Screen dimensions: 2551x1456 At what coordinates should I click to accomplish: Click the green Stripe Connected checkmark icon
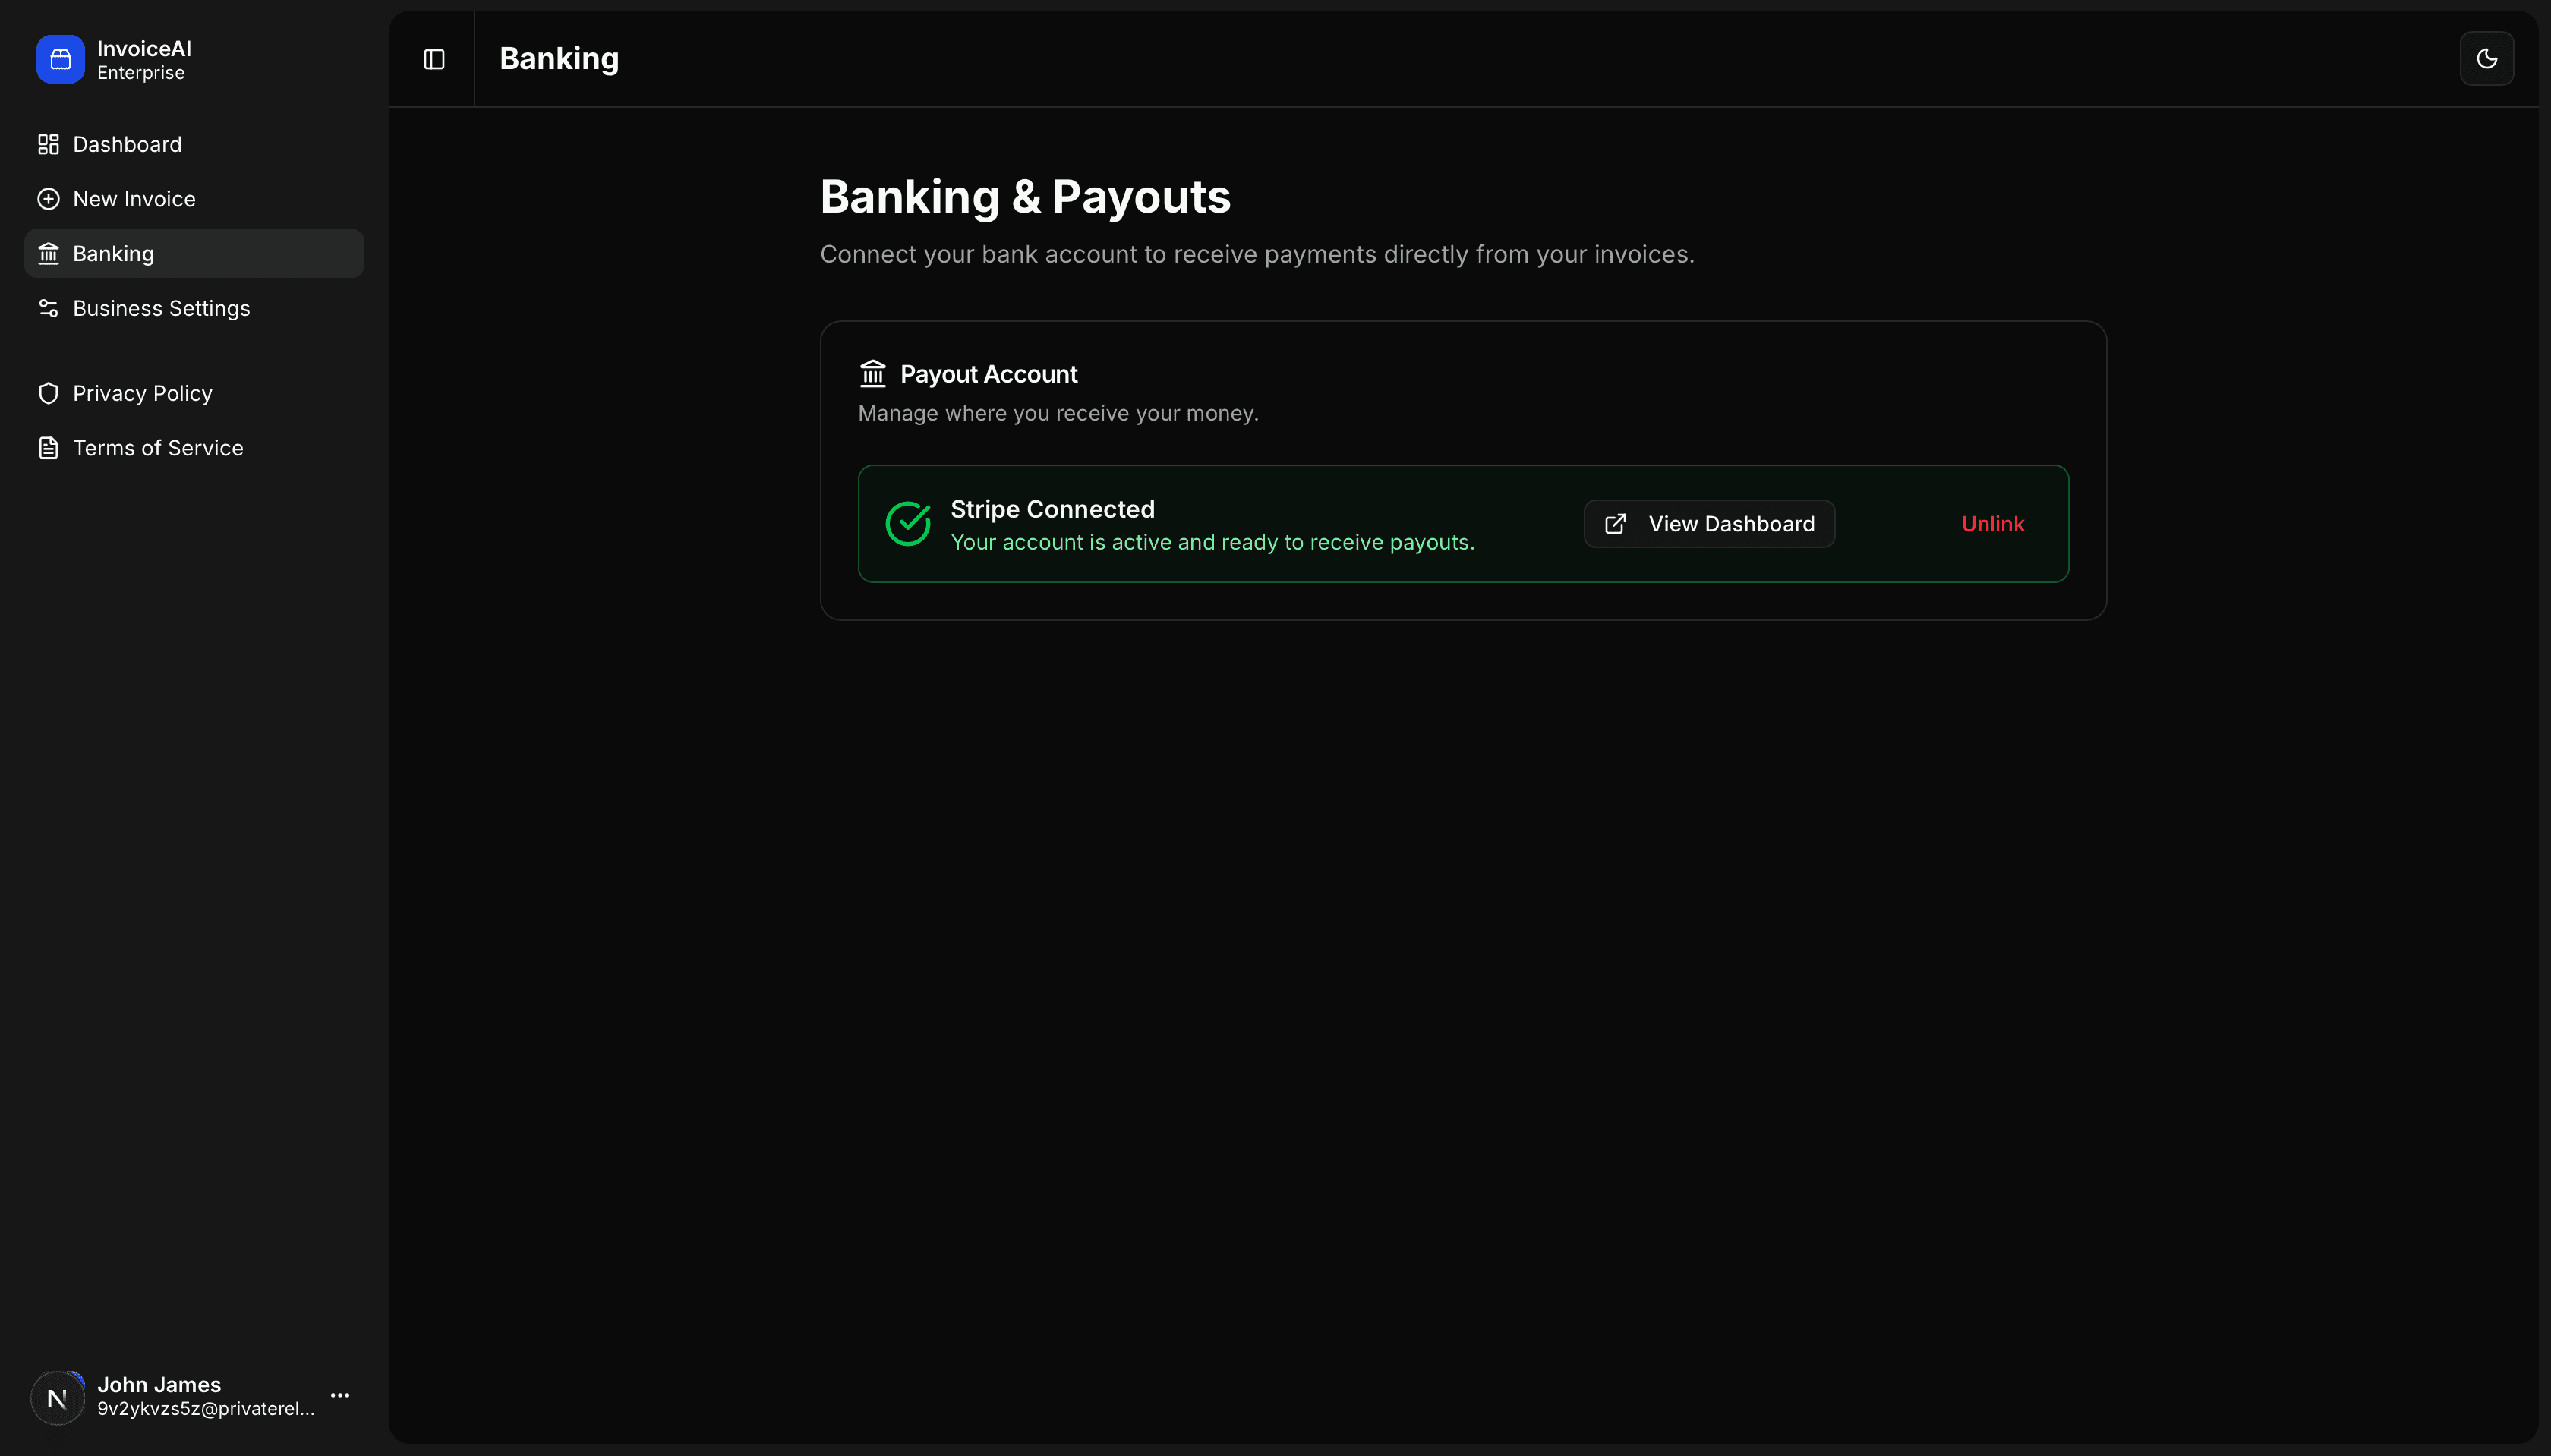click(x=906, y=523)
